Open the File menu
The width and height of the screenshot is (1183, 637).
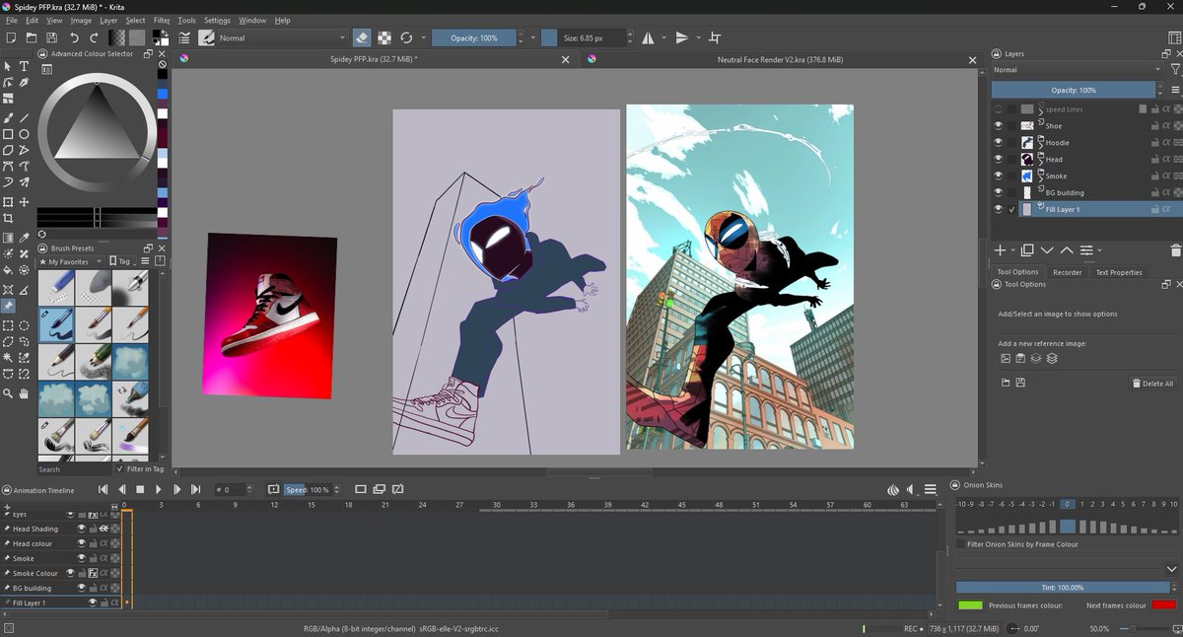pyautogui.click(x=12, y=20)
